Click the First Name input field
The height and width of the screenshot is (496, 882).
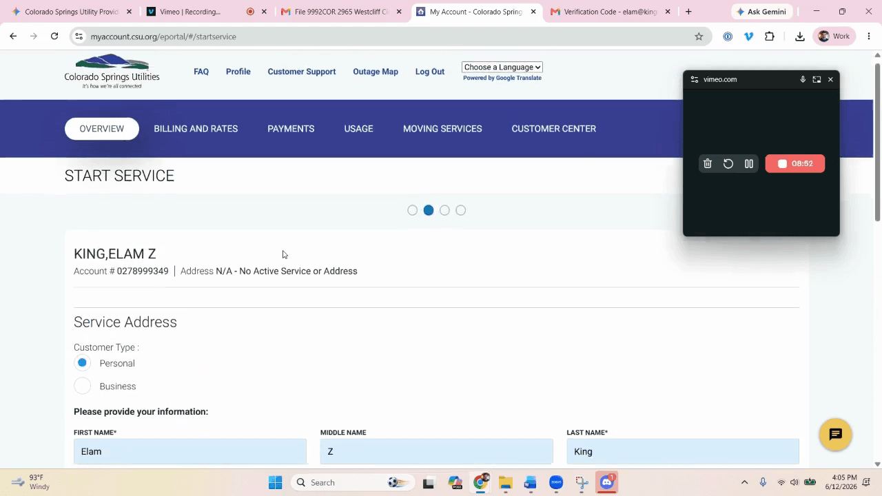(x=190, y=451)
